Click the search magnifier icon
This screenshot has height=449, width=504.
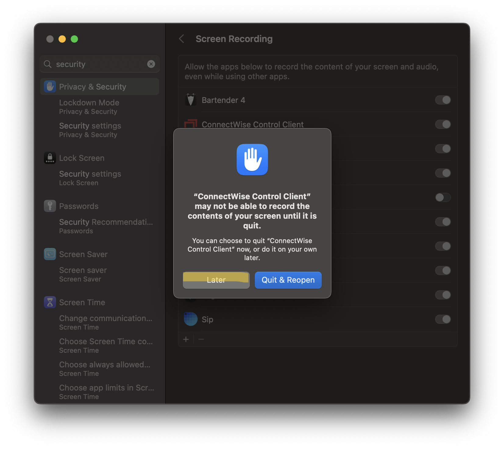tap(48, 64)
